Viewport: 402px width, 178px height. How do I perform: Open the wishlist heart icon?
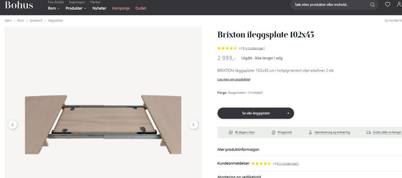[387, 5]
